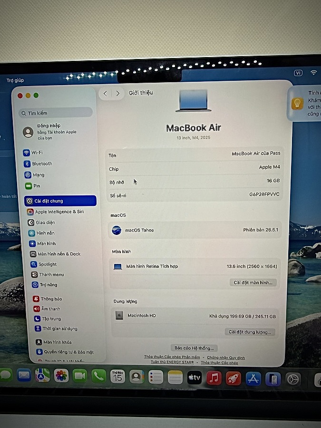Open Reminders from the Dock
321x428 pixels.
(x=156, y=377)
